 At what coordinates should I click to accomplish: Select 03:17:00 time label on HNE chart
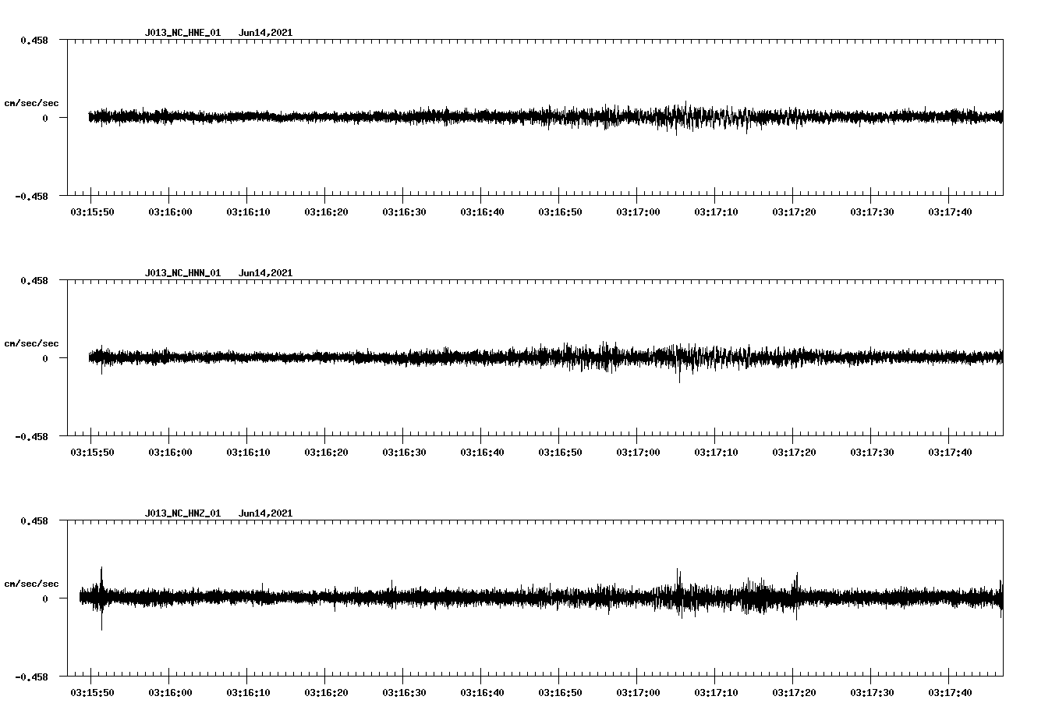(638, 212)
